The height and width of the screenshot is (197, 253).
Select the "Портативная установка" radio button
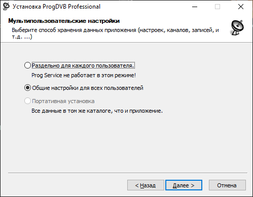click(x=27, y=101)
